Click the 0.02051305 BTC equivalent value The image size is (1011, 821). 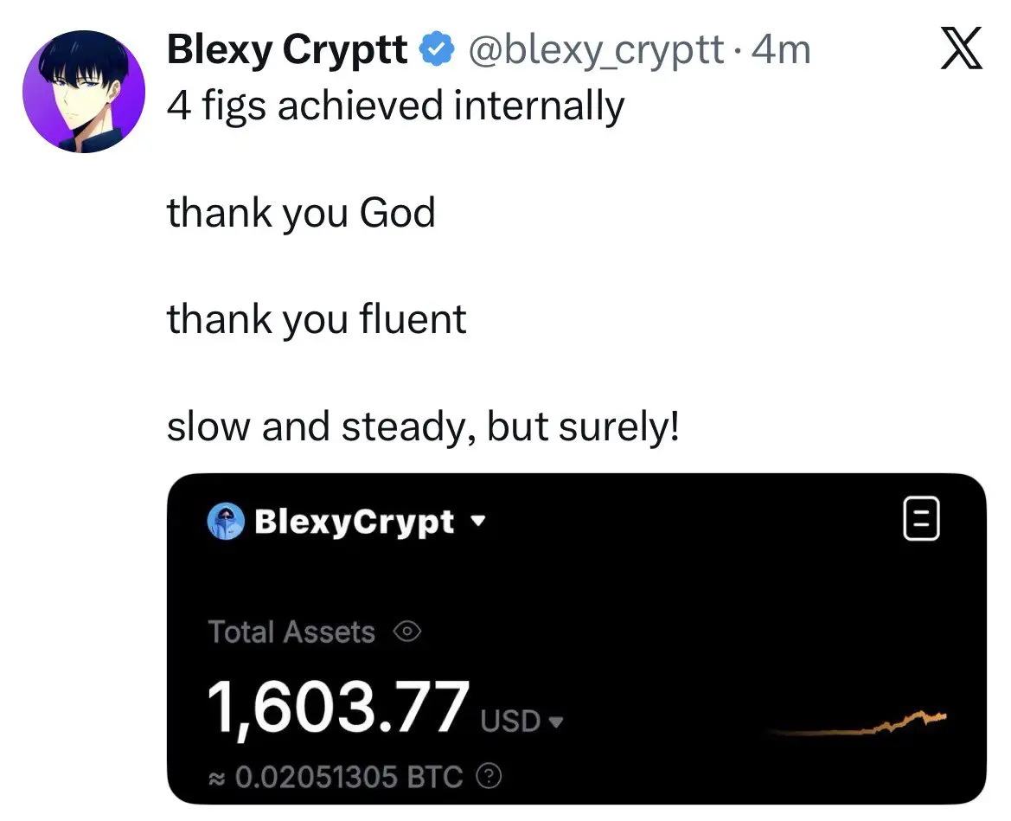343,777
